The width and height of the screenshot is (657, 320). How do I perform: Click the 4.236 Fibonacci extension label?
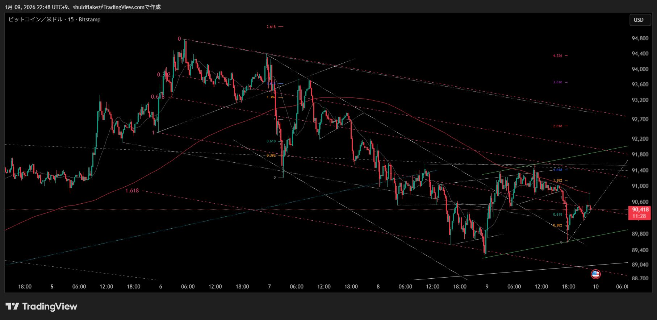557,56
